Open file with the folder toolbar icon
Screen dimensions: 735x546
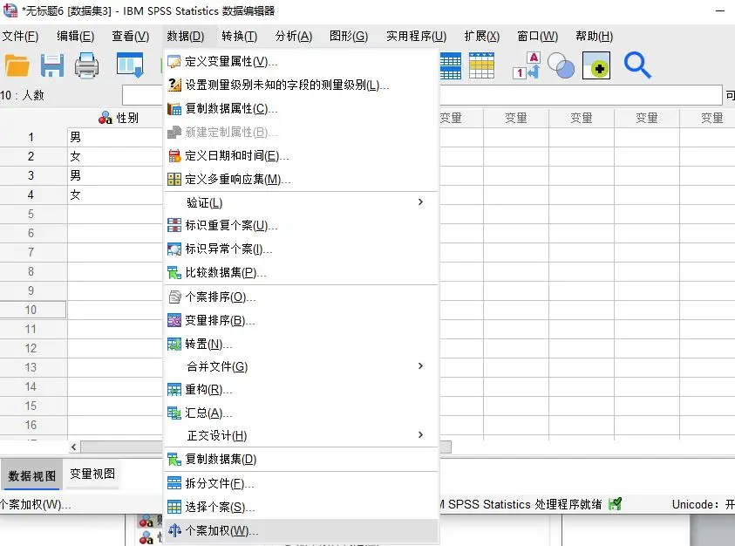17,65
